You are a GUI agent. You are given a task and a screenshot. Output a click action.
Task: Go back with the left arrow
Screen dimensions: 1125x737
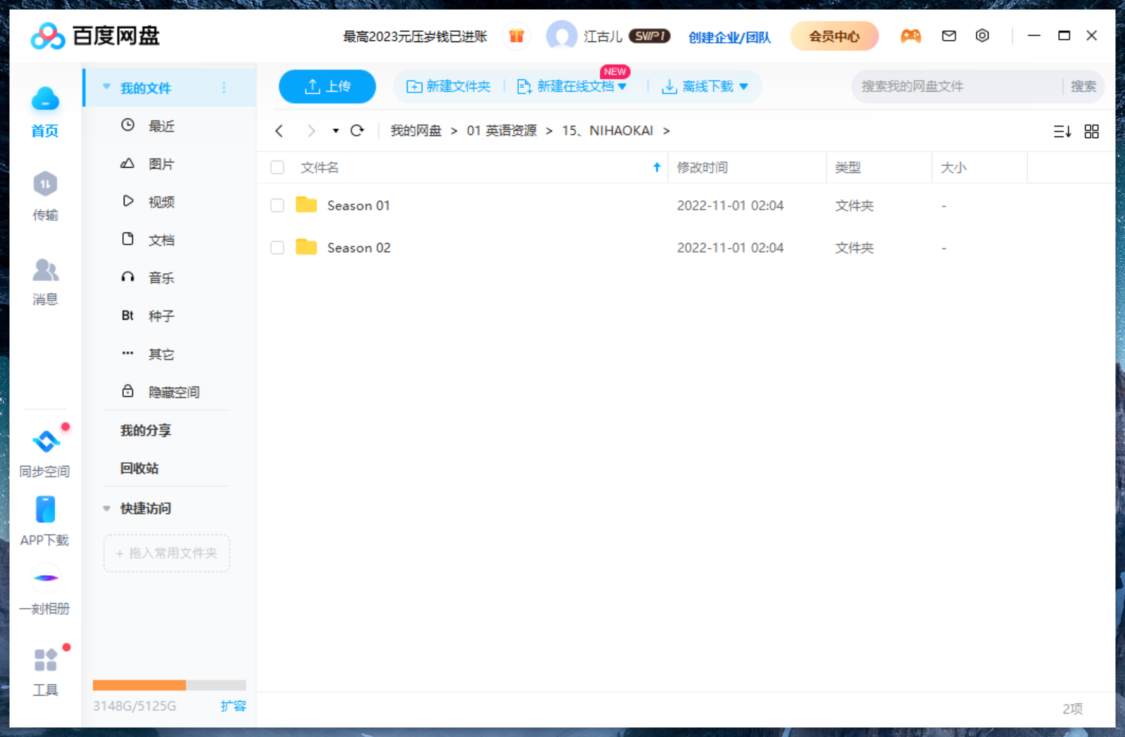[279, 131]
